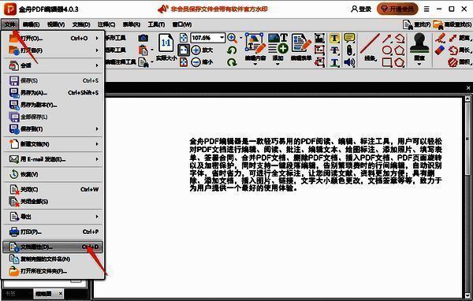Rotate view clockwise with green arrow
Image resolution: width=473 pixels, height=301 pixels.
pos(232,62)
